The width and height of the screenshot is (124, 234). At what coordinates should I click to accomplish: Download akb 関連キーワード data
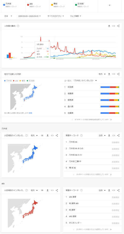pyautogui.click(x=109, y=190)
